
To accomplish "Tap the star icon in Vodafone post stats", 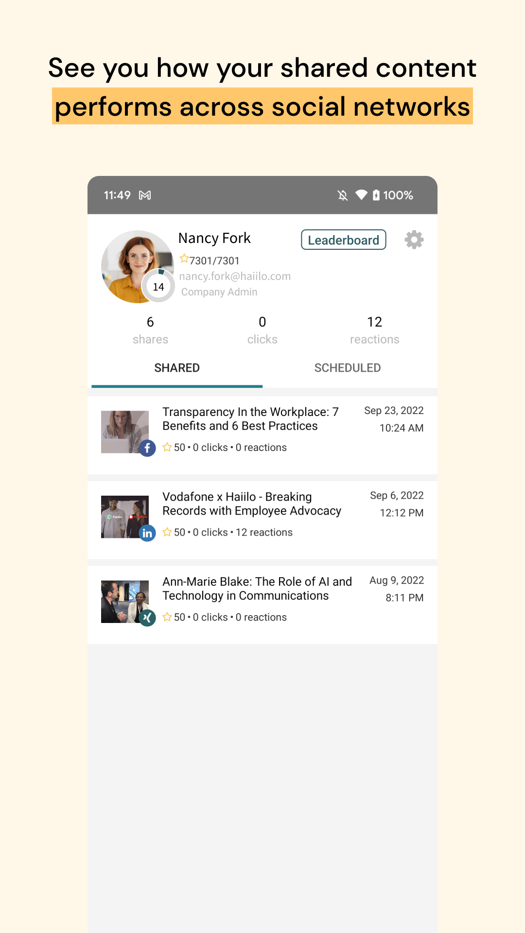I will coord(167,532).
